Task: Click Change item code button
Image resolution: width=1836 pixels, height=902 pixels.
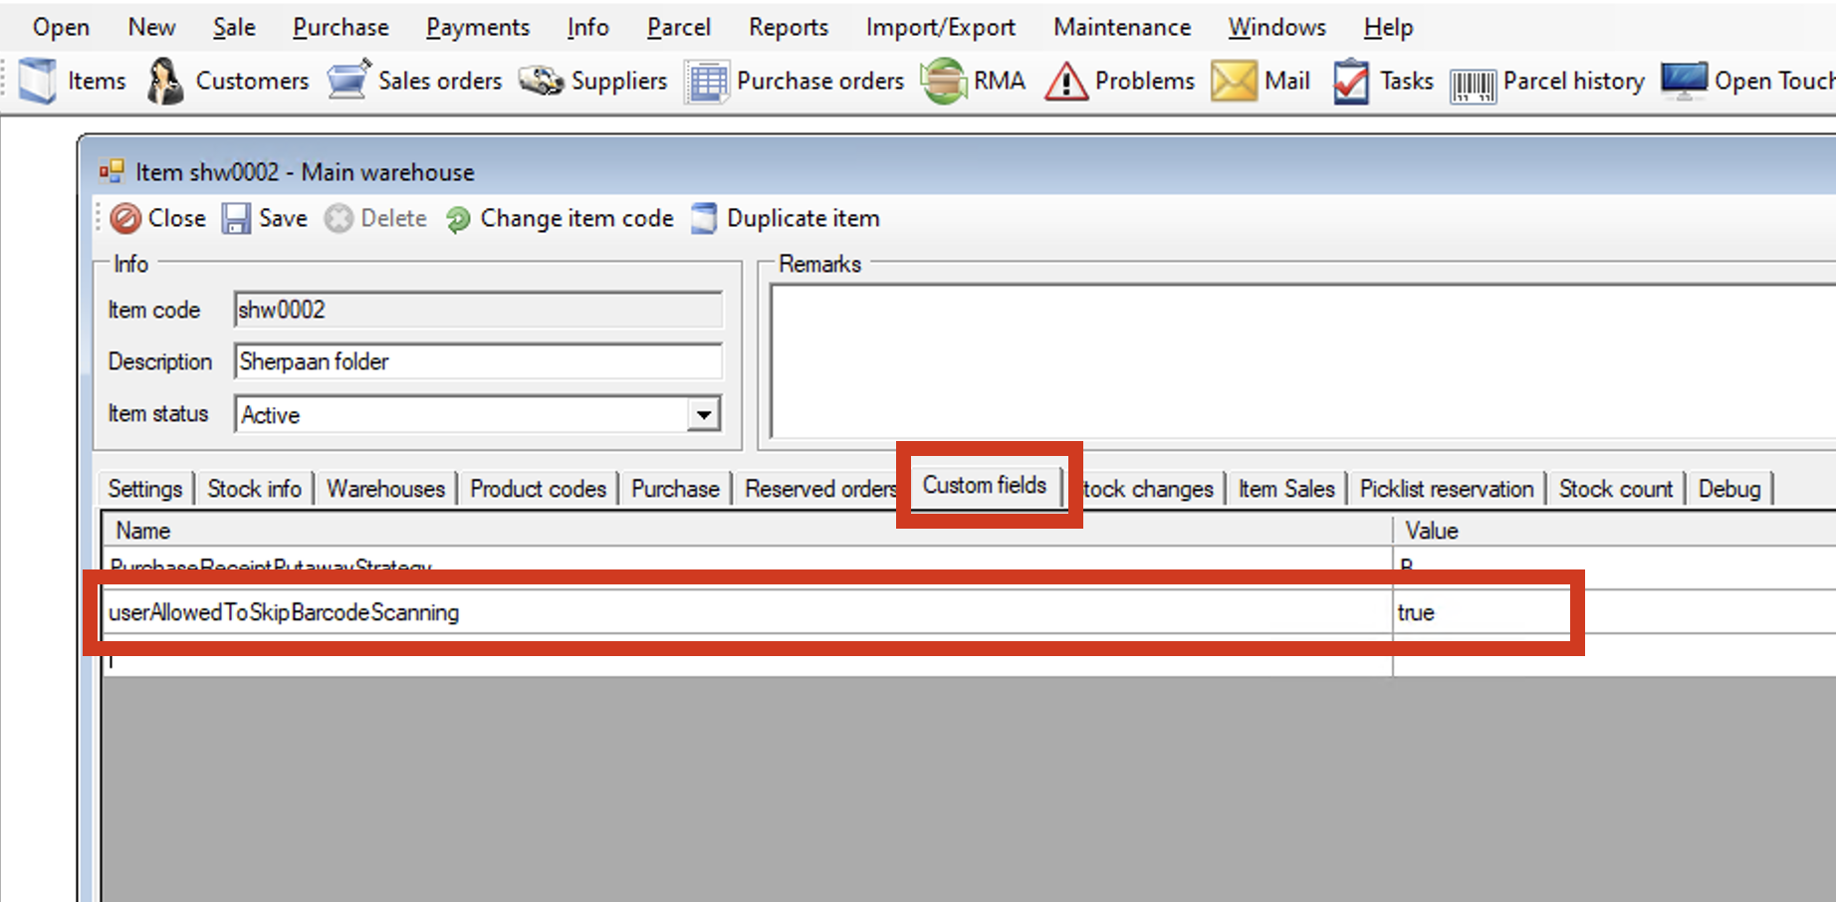Action: pos(560,218)
